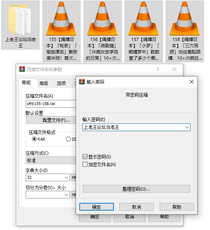
Task: Open 整理密码 button
Action: pos(137,189)
